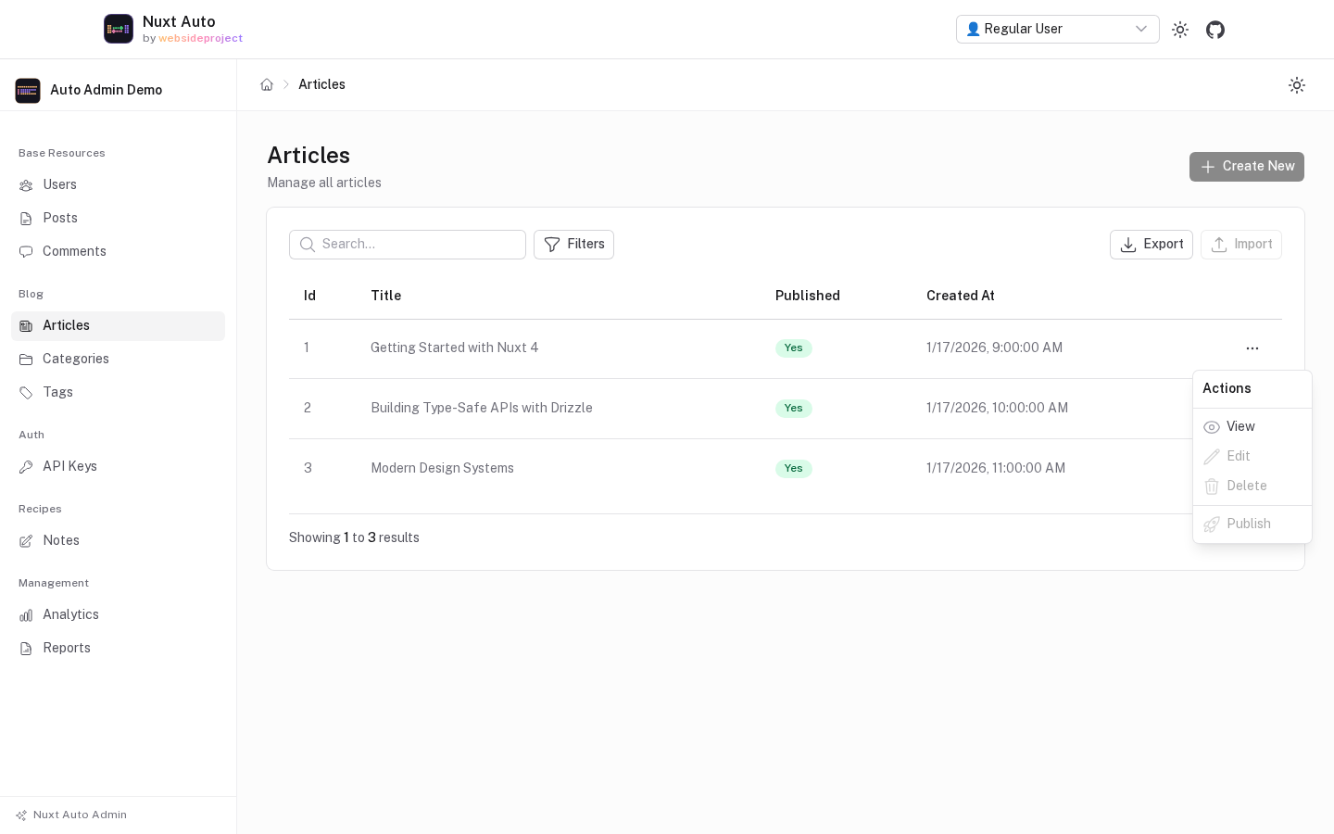Select 'Modern Design Systems' title
This screenshot has height=834, width=1334.
pos(442,468)
